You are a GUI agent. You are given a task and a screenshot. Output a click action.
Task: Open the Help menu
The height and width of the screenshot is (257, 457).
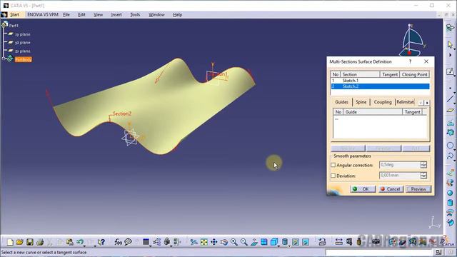178,14
